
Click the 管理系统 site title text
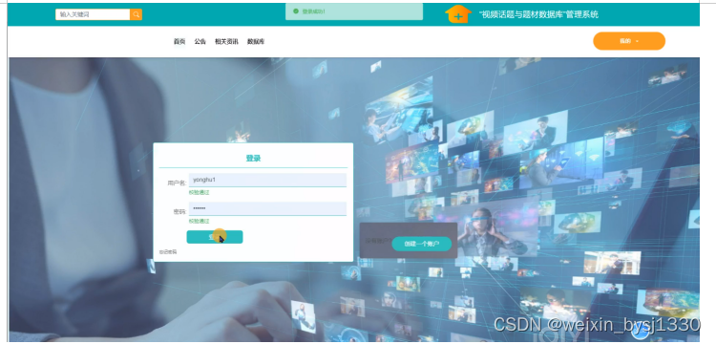point(538,14)
